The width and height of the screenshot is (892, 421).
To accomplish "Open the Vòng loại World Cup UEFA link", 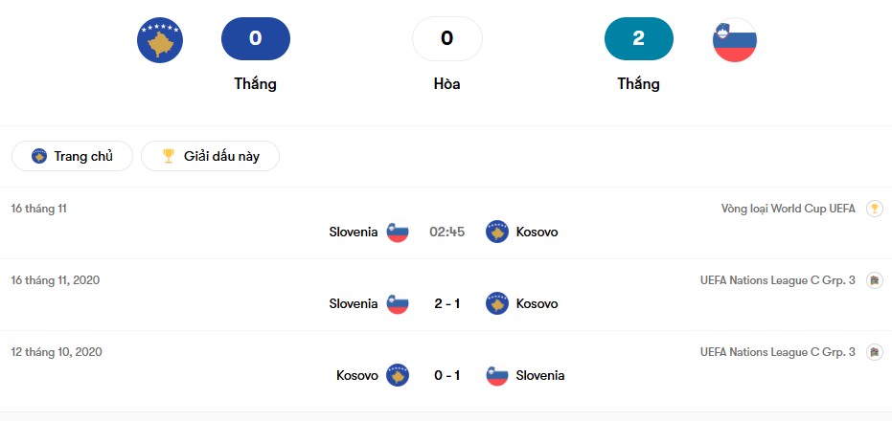I will 788,209.
